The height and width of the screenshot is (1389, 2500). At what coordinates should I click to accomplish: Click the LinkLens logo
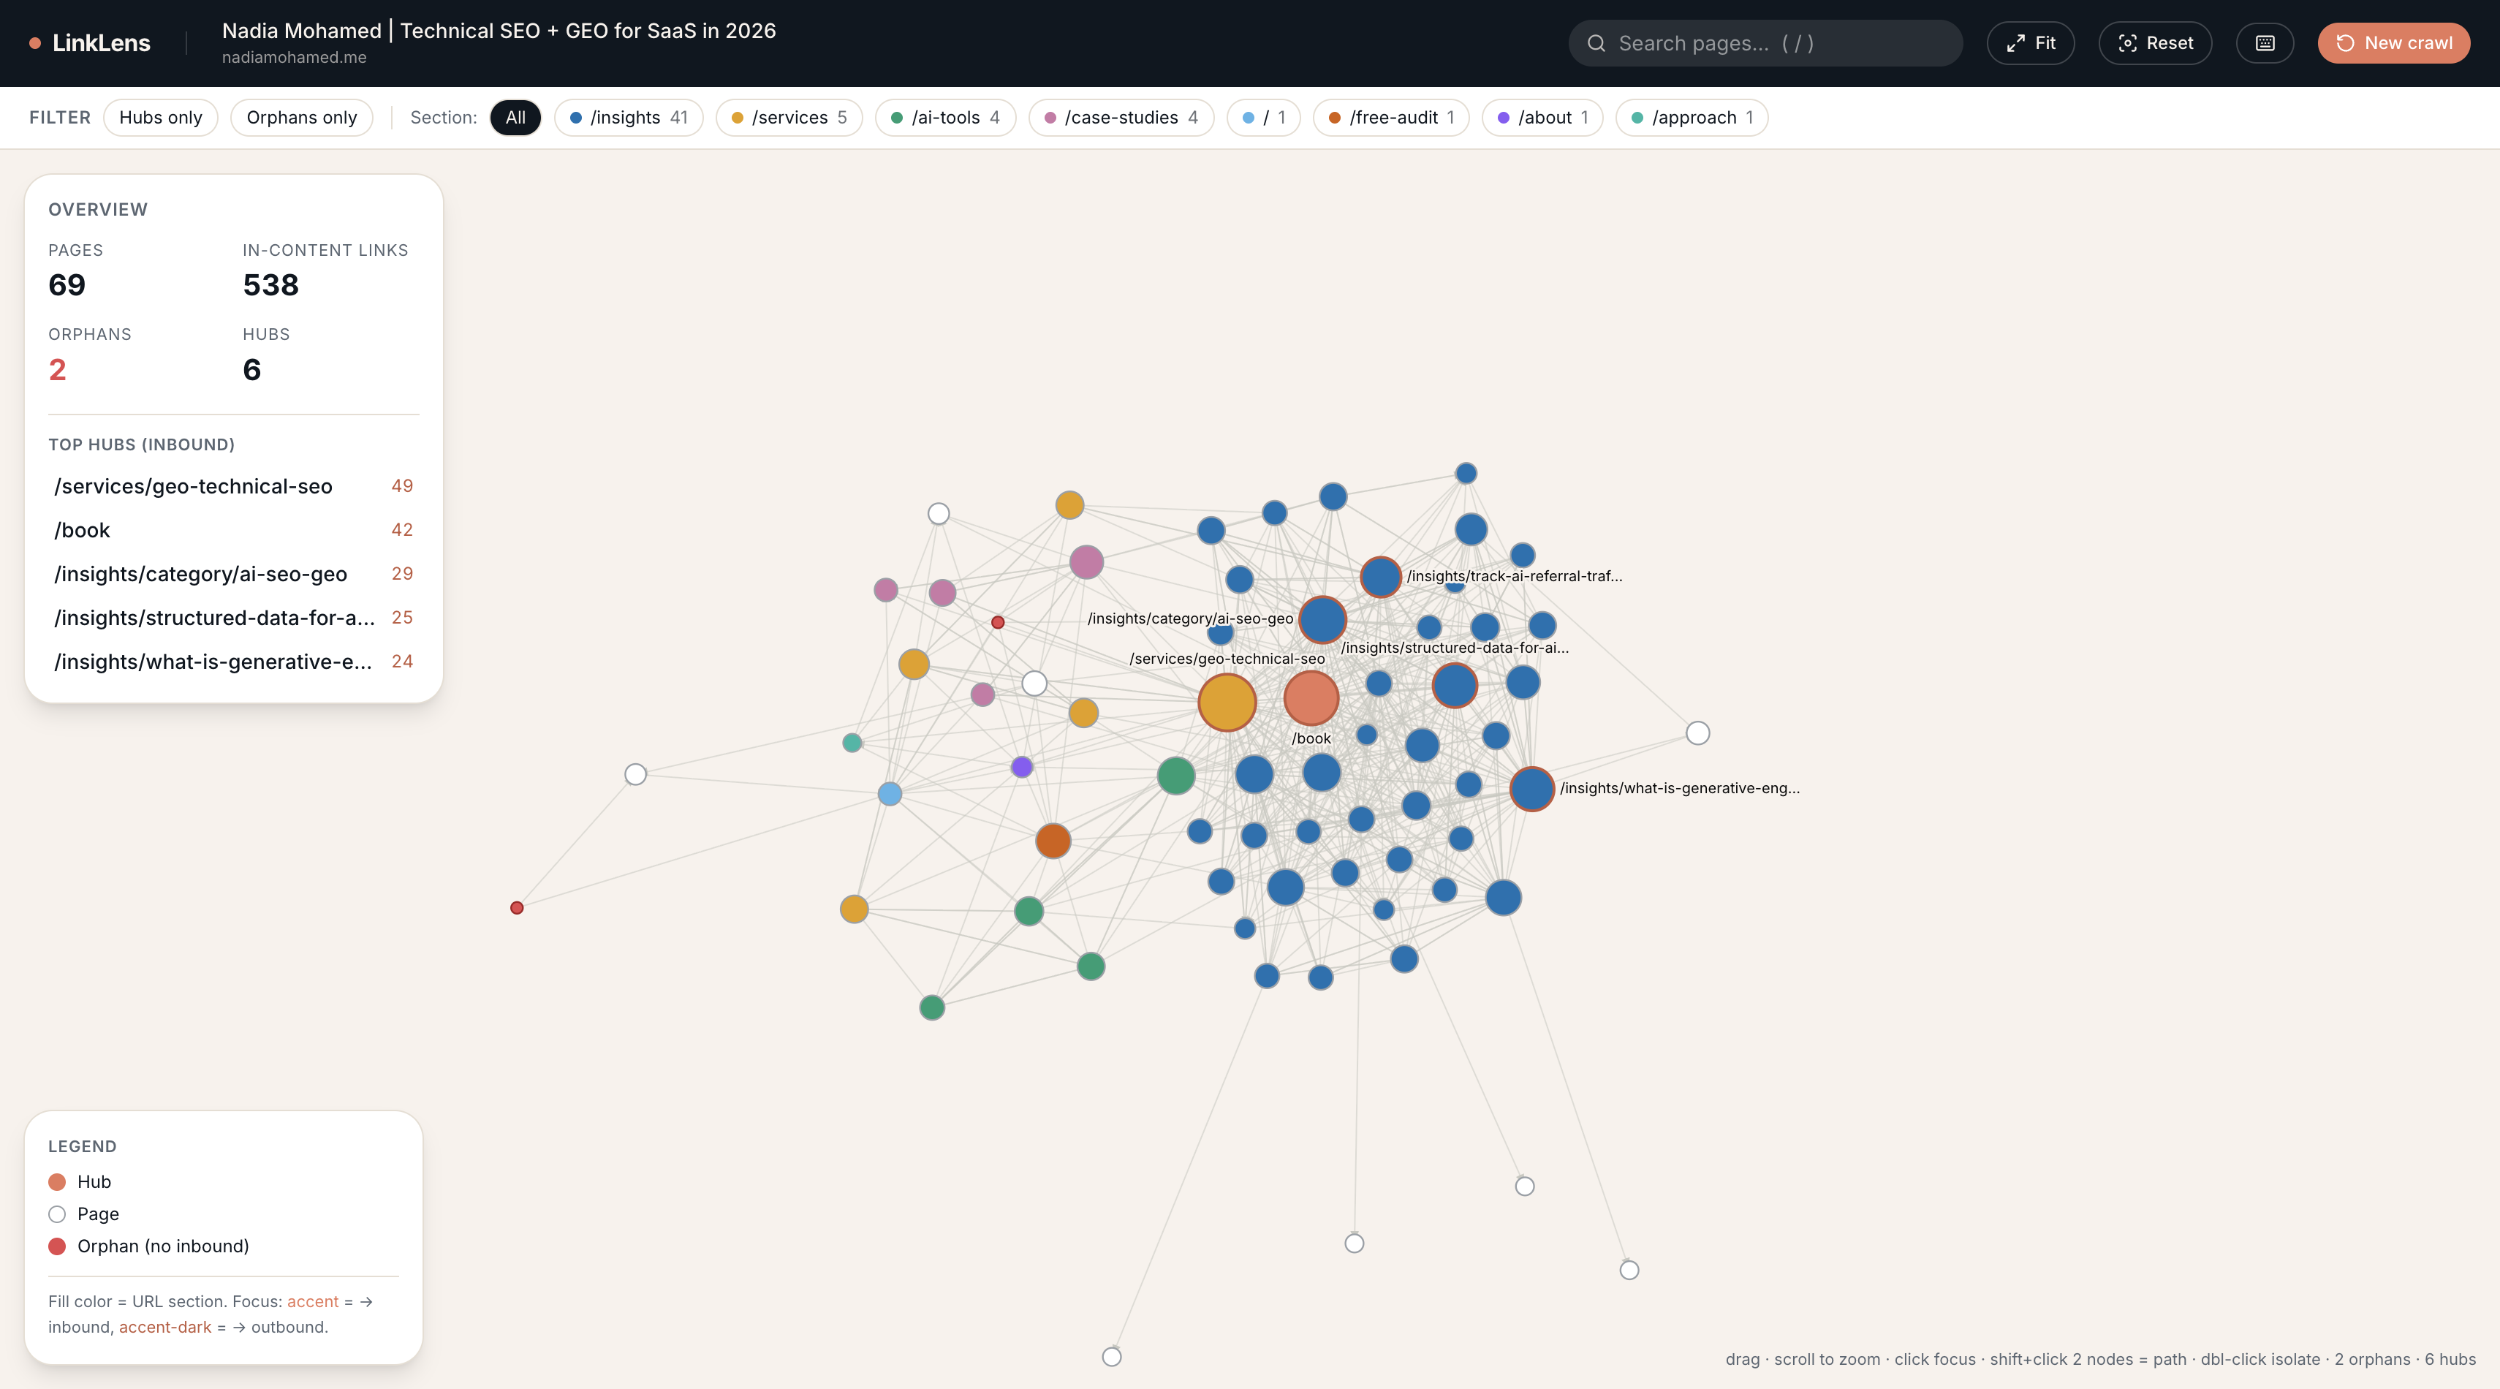pyautogui.click(x=89, y=42)
